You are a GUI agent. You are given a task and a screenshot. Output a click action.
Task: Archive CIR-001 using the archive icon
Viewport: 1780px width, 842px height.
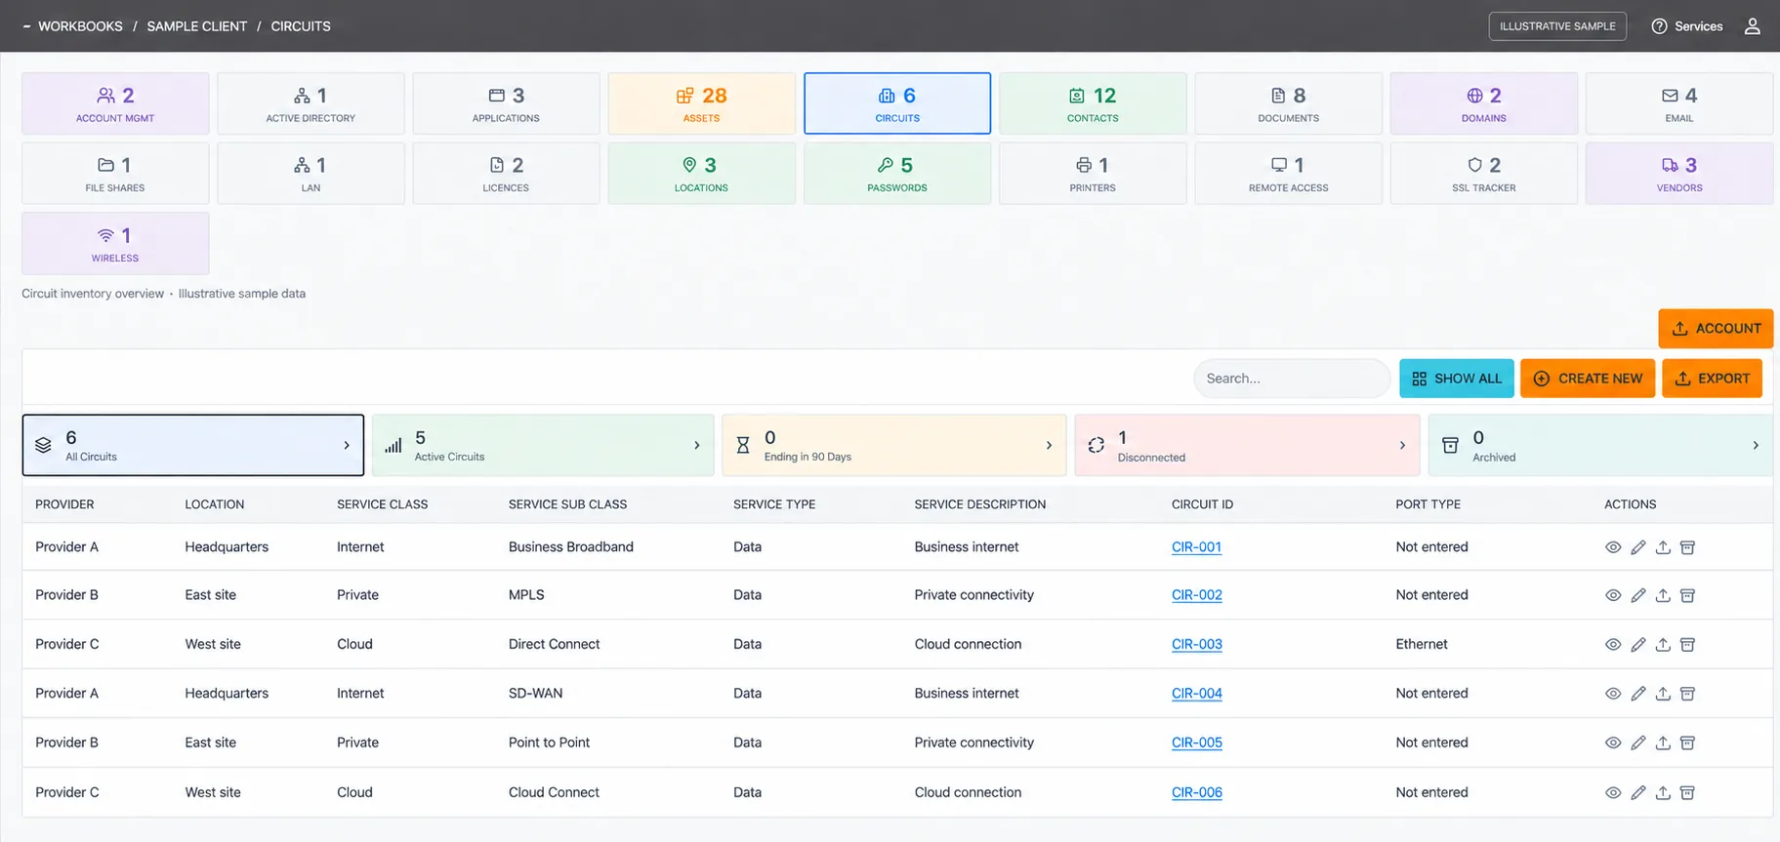1687,547
